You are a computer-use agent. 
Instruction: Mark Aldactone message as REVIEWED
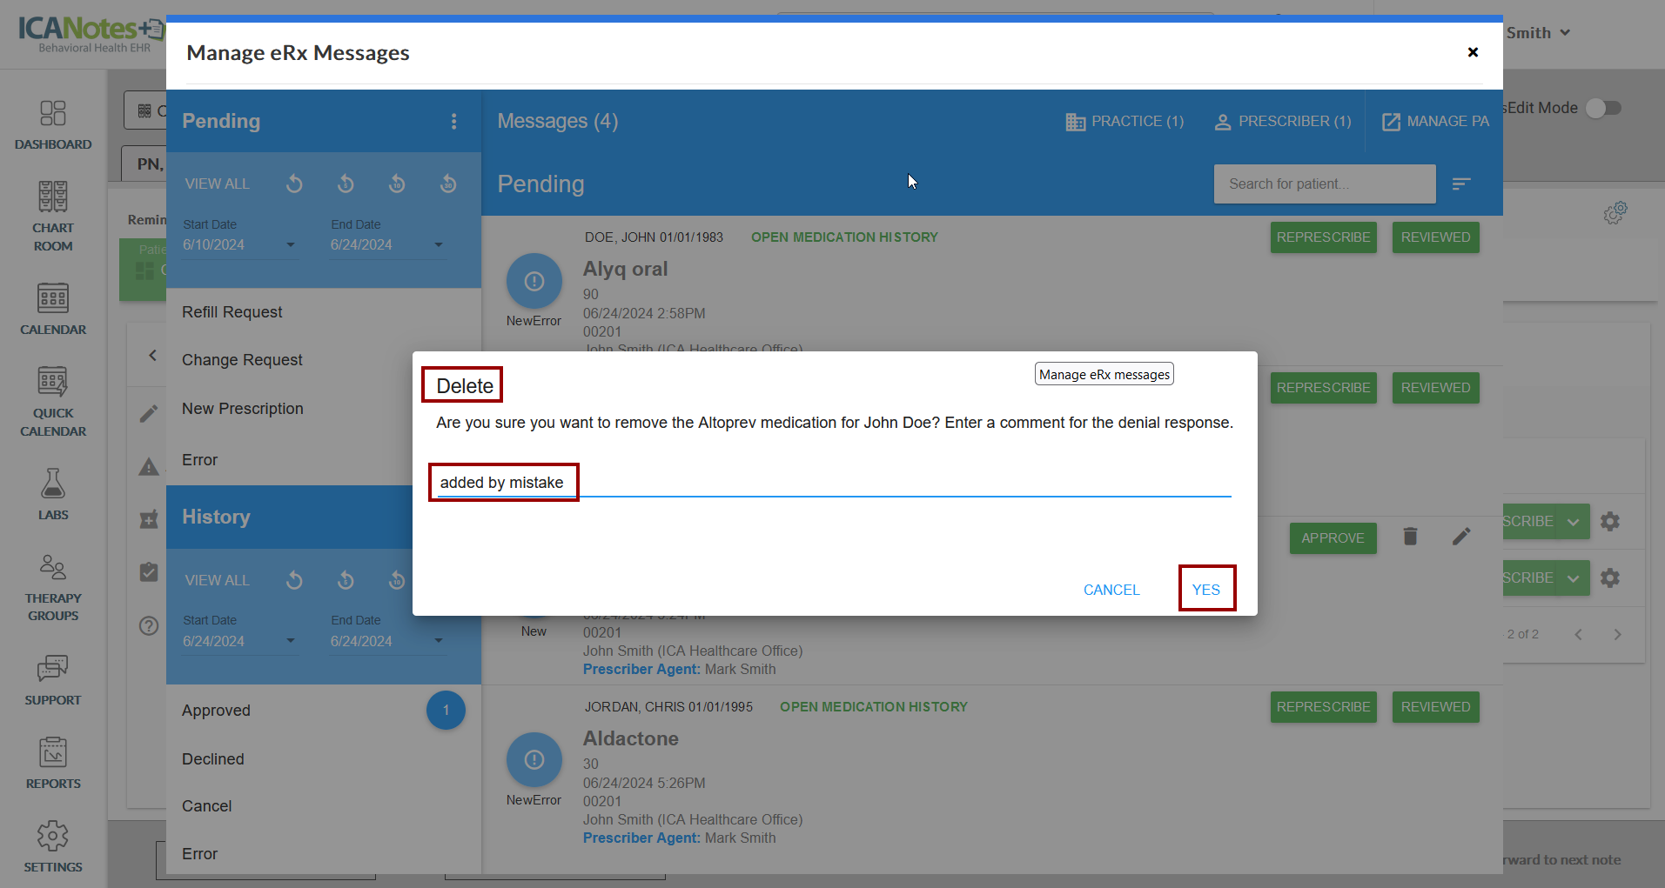click(x=1436, y=707)
